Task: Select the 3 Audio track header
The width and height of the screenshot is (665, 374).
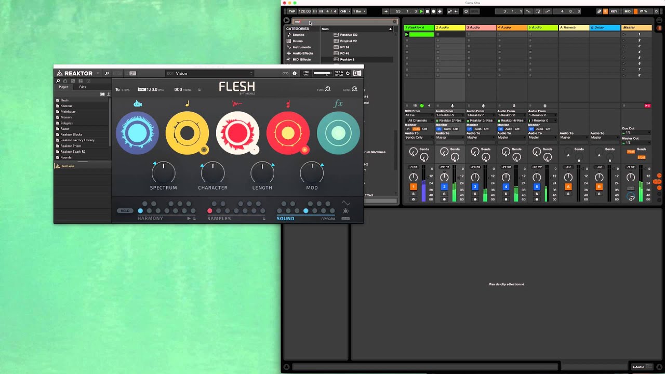Action: point(481,28)
